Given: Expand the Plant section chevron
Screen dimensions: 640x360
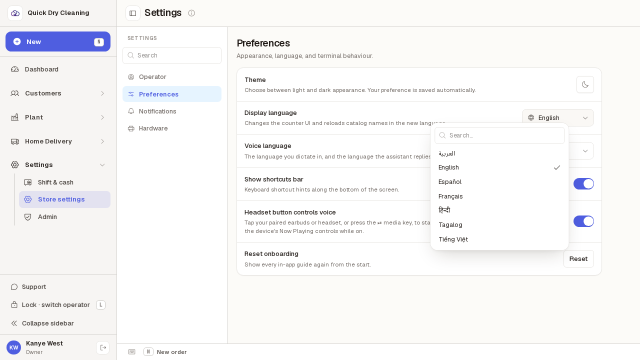Looking at the screenshot, I should [x=102, y=117].
